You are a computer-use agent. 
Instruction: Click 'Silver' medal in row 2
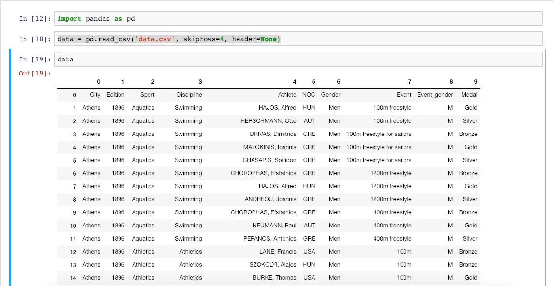pos(470,121)
